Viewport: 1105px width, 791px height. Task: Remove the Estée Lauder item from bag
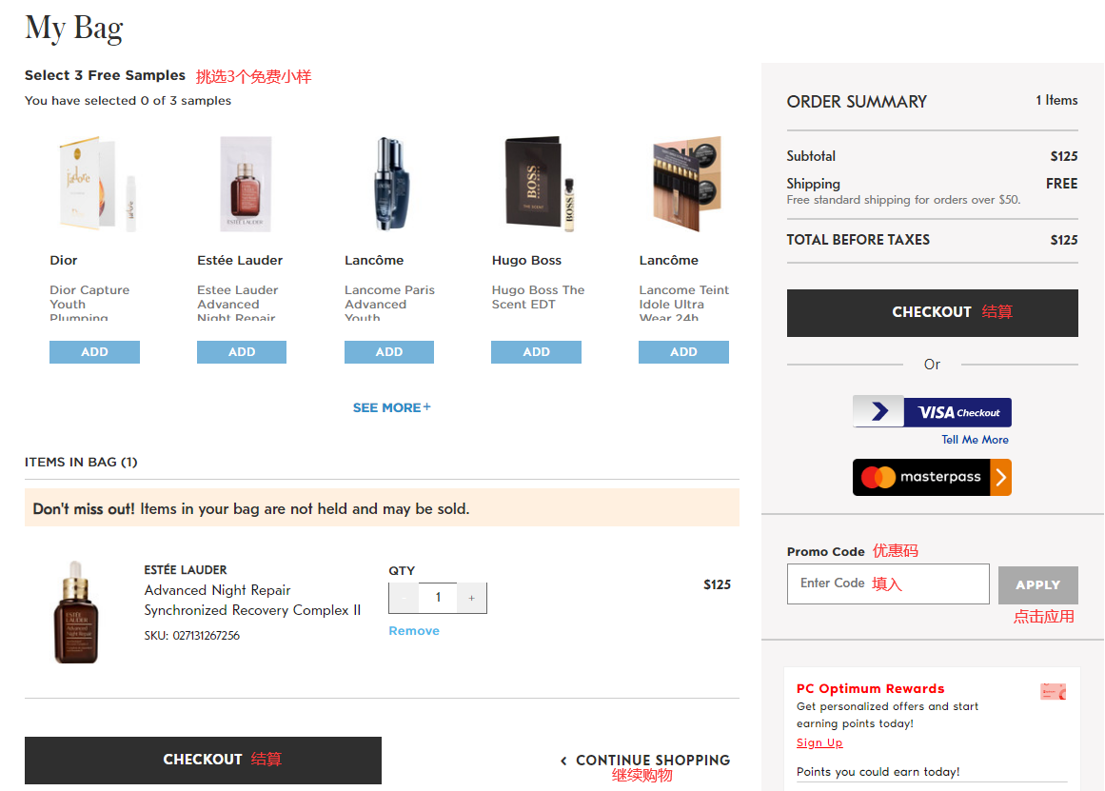(x=414, y=631)
